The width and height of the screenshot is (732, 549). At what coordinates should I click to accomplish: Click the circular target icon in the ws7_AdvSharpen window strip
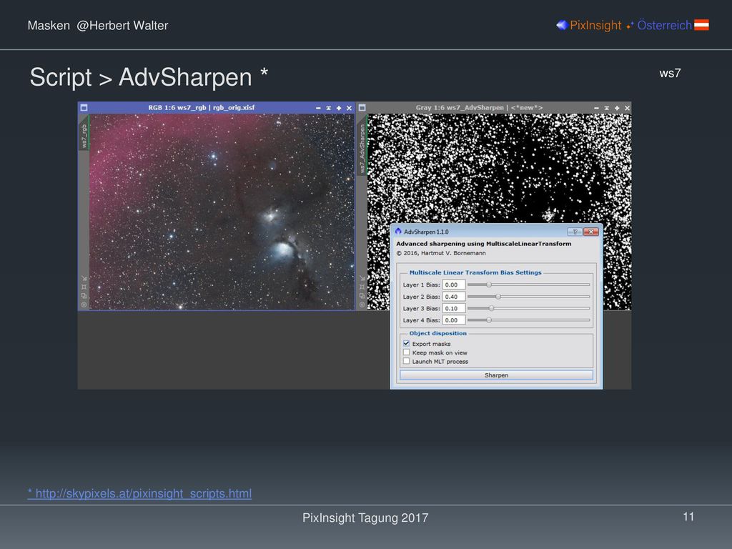(362, 305)
